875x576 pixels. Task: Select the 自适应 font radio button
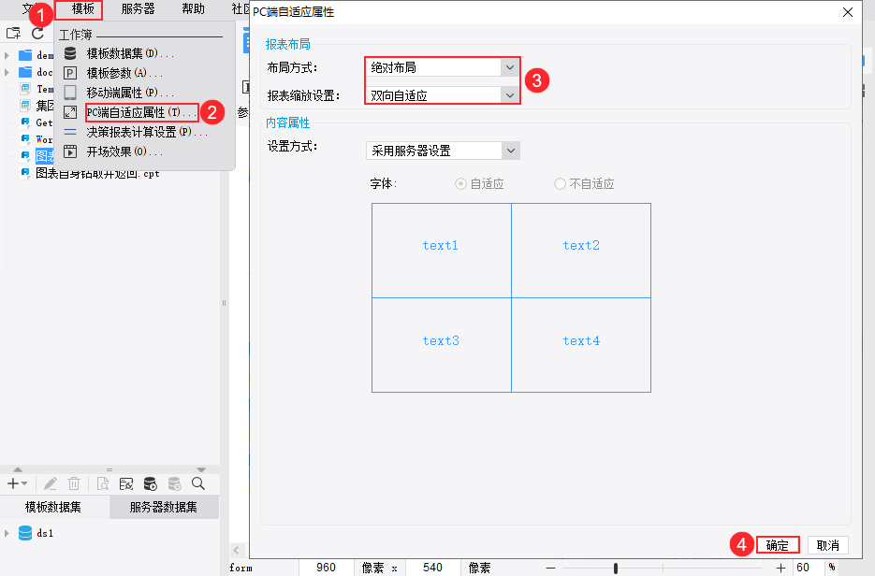click(x=460, y=183)
